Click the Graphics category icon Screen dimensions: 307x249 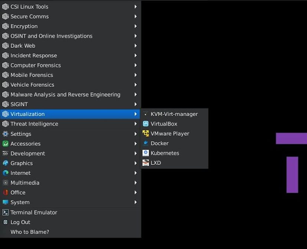click(x=5, y=163)
